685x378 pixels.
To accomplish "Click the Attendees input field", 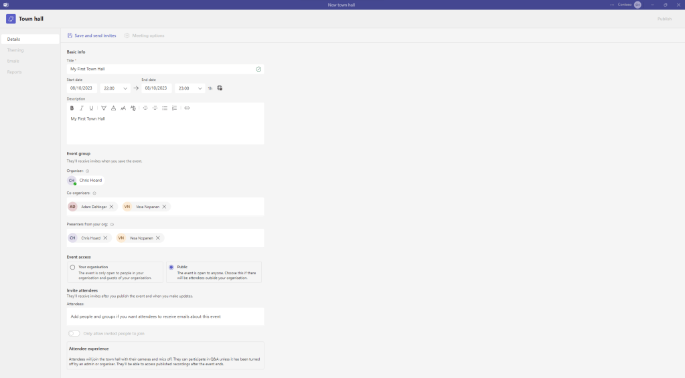I will [165, 316].
